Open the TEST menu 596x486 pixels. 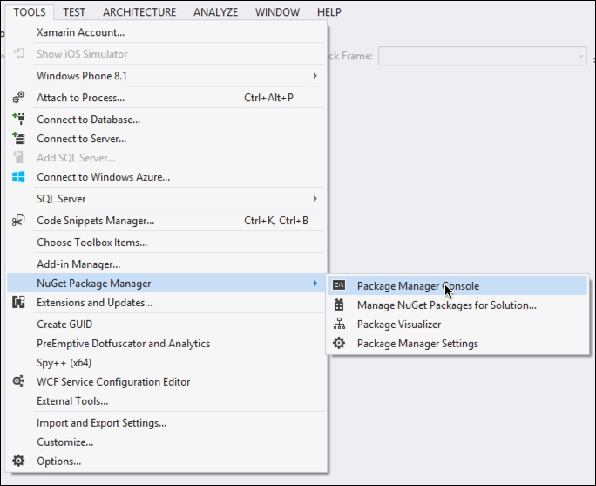[74, 12]
